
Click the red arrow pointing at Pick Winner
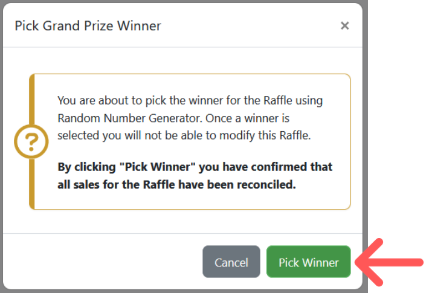click(x=389, y=262)
